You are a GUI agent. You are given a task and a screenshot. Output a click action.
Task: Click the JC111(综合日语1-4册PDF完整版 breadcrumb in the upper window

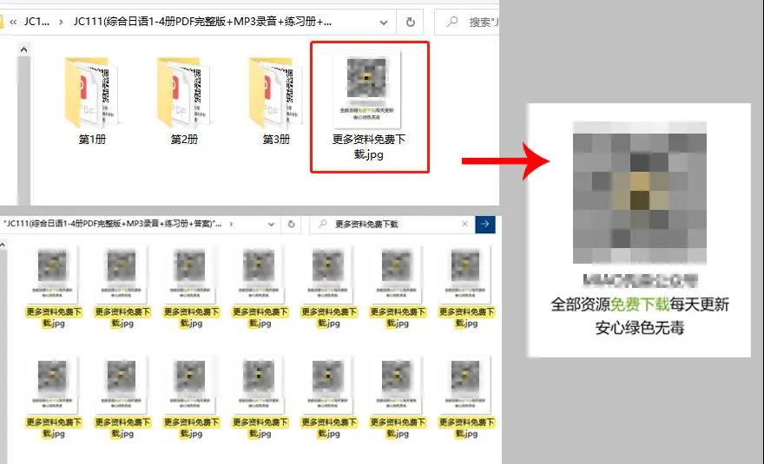202,22
